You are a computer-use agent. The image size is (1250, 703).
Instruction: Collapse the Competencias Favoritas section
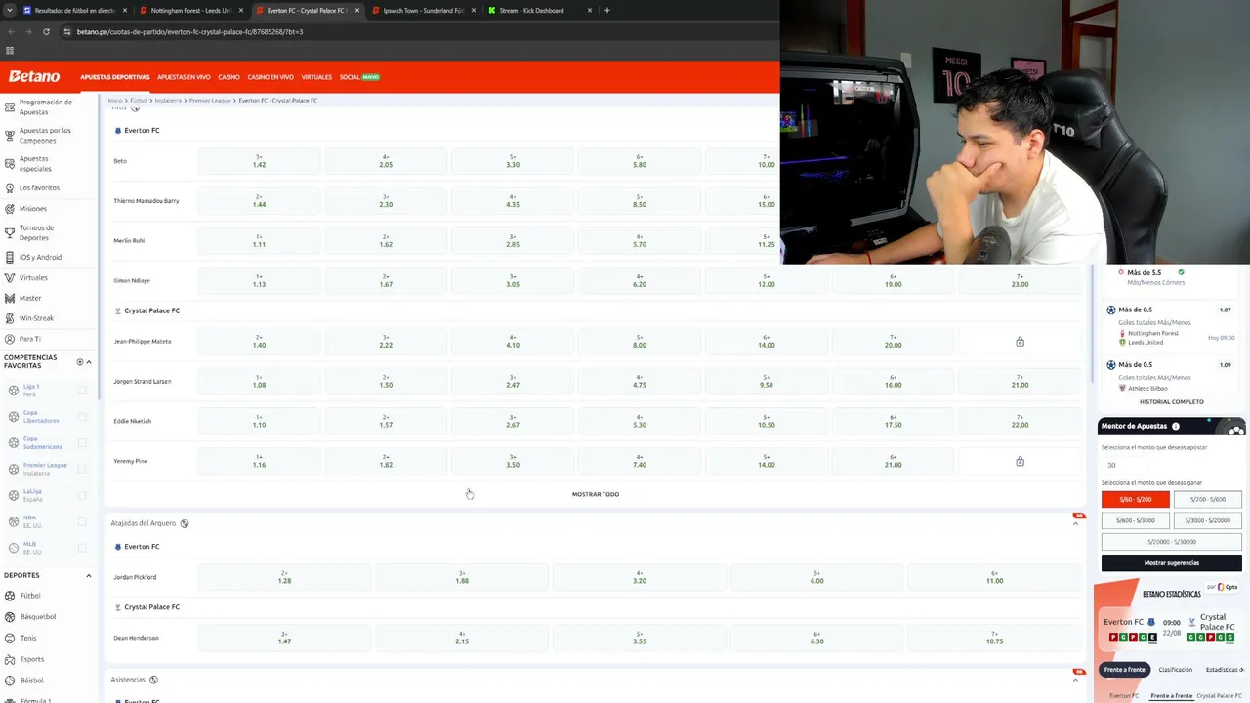pos(89,362)
